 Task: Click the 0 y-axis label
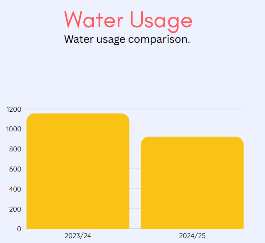click(19, 229)
